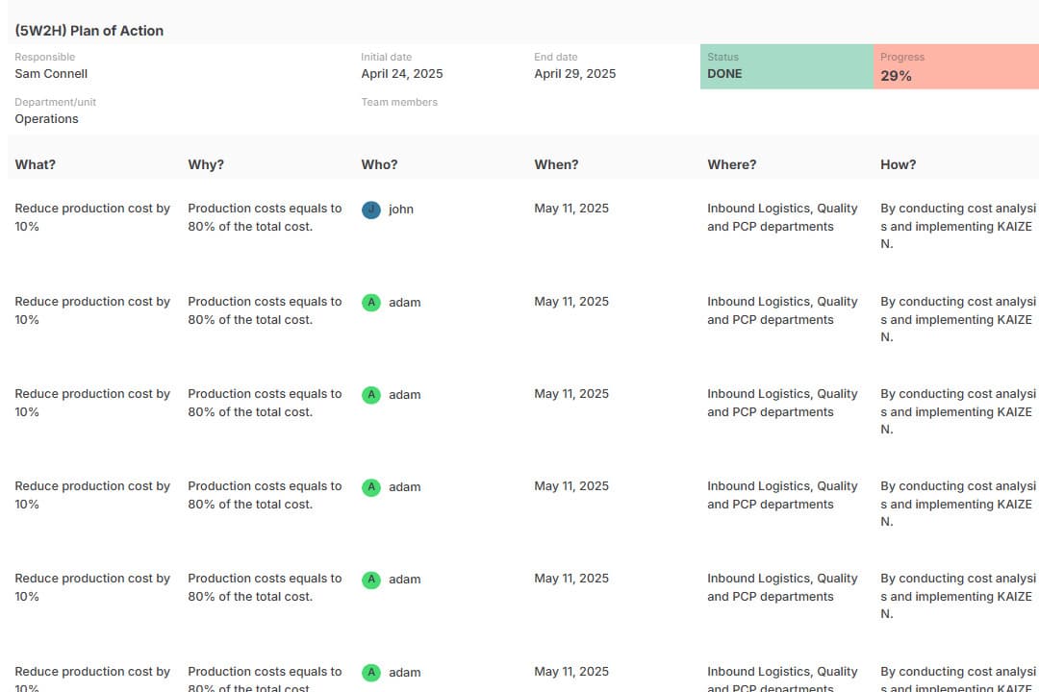
Task: Click adam's green avatar in fourth row
Action: [371, 487]
